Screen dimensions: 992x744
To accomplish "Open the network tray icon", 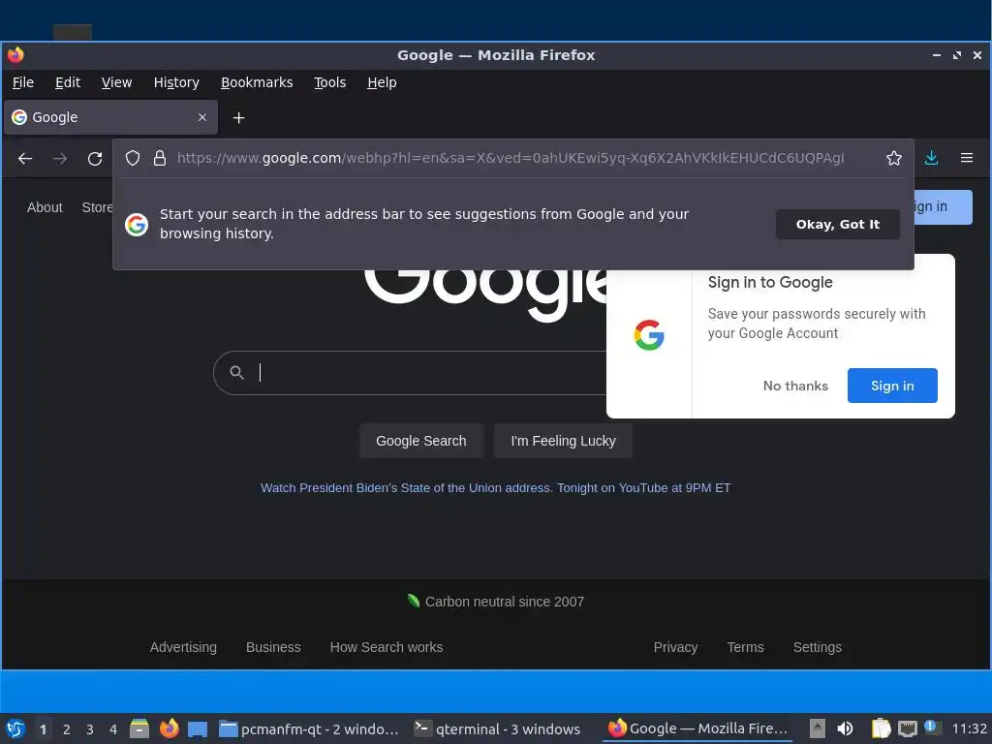I will (x=907, y=728).
